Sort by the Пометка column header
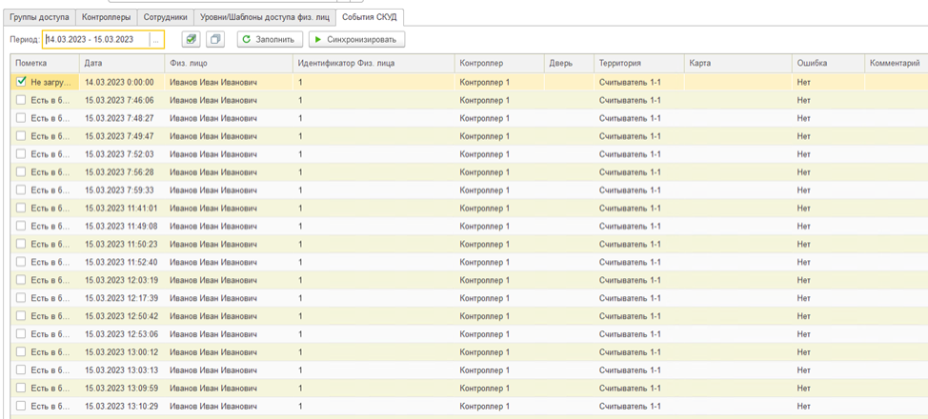This screenshot has width=928, height=419. pos(45,63)
